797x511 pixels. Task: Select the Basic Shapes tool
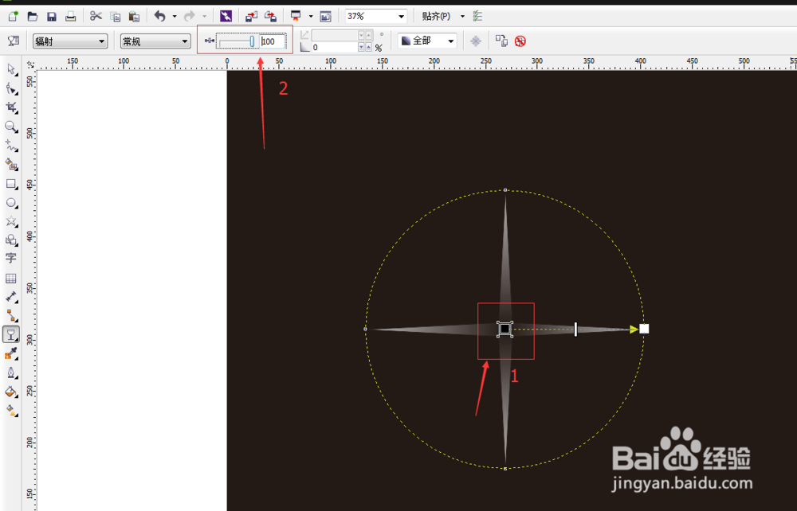pos(11,240)
